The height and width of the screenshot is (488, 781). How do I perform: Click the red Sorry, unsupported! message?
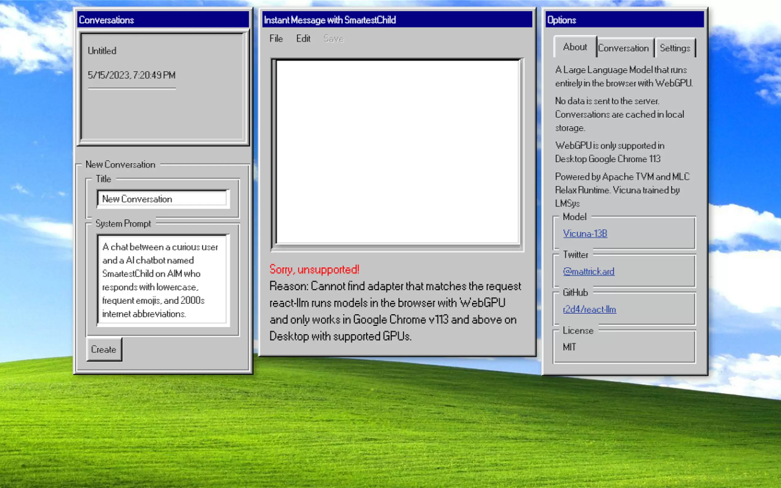pyautogui.click(x=314, y=270)
